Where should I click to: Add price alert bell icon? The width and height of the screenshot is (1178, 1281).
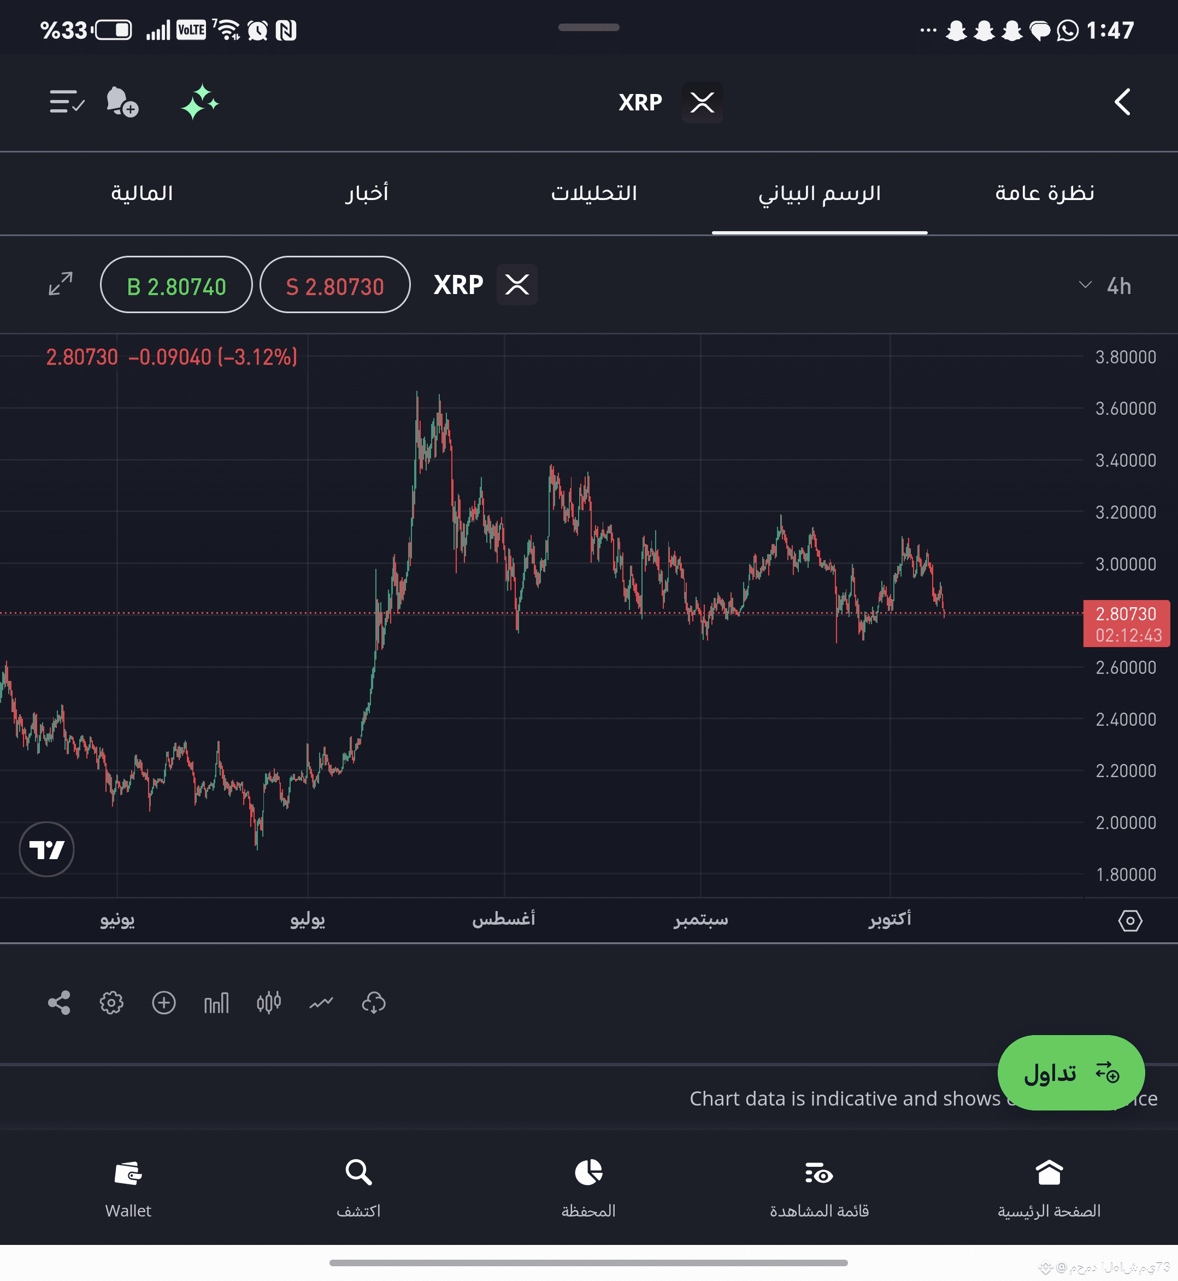pyautogui.click(x=122, y=102)
